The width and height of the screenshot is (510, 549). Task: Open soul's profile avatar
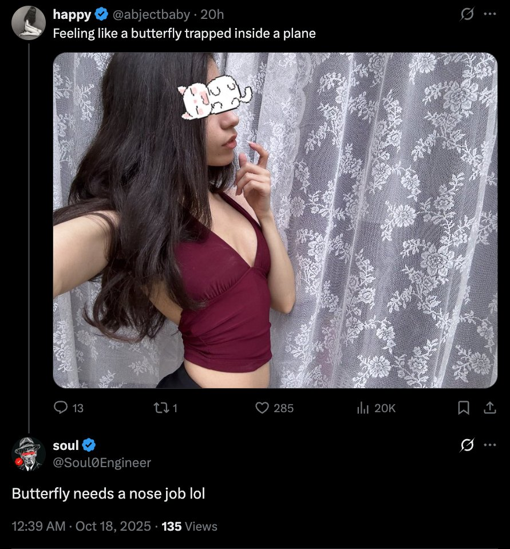pos(29,454)
